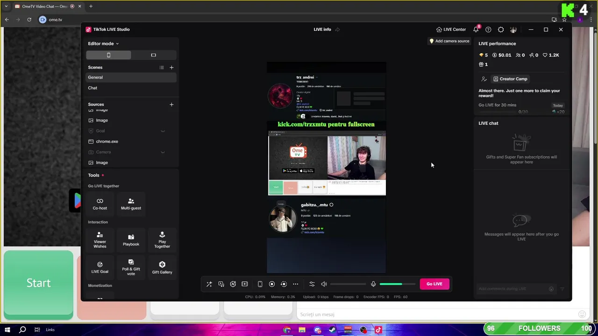Image resolution: width=598 pixels, height=336 pixels.
Task: Click the phone icon in the bottom toolbar
Action: 260,284
